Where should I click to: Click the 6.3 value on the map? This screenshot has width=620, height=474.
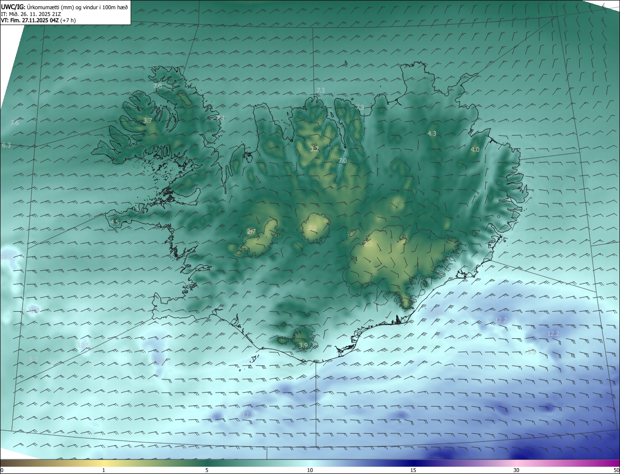(x=6, y=145)
